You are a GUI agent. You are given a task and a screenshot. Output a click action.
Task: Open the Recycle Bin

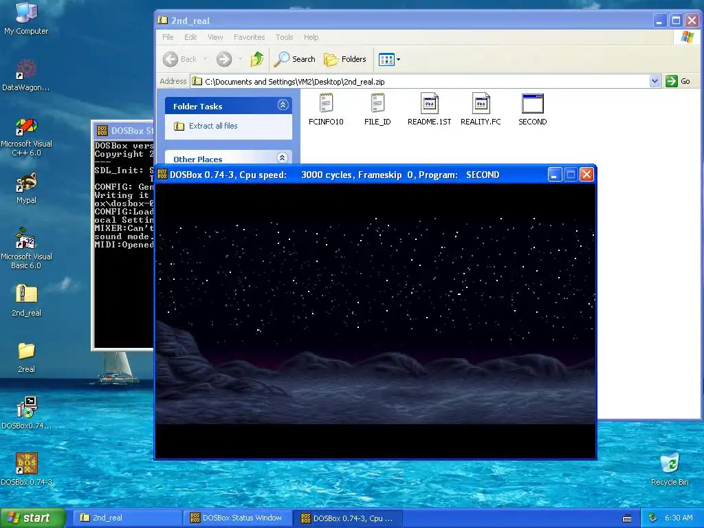(670, 470)
